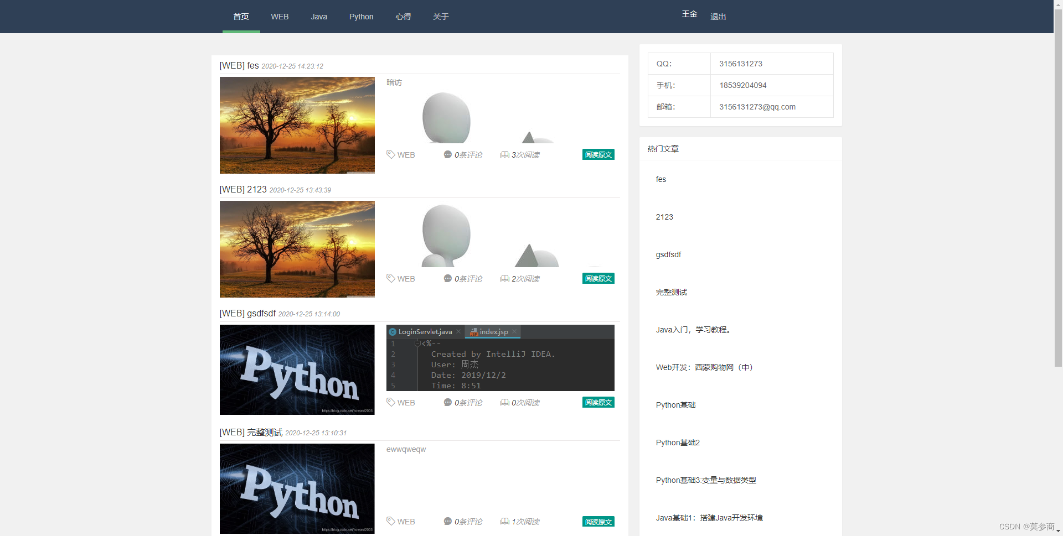Click the IntelliJ code screenshot in the gsdfsdf post

[x=500, y=358]
